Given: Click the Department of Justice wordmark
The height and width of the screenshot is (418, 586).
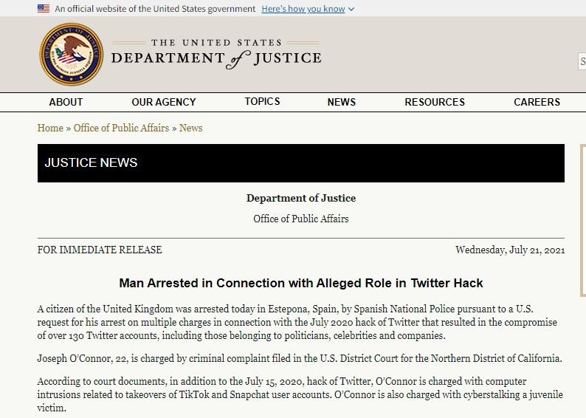Looking at the screenshot, I should coord(216,54).
